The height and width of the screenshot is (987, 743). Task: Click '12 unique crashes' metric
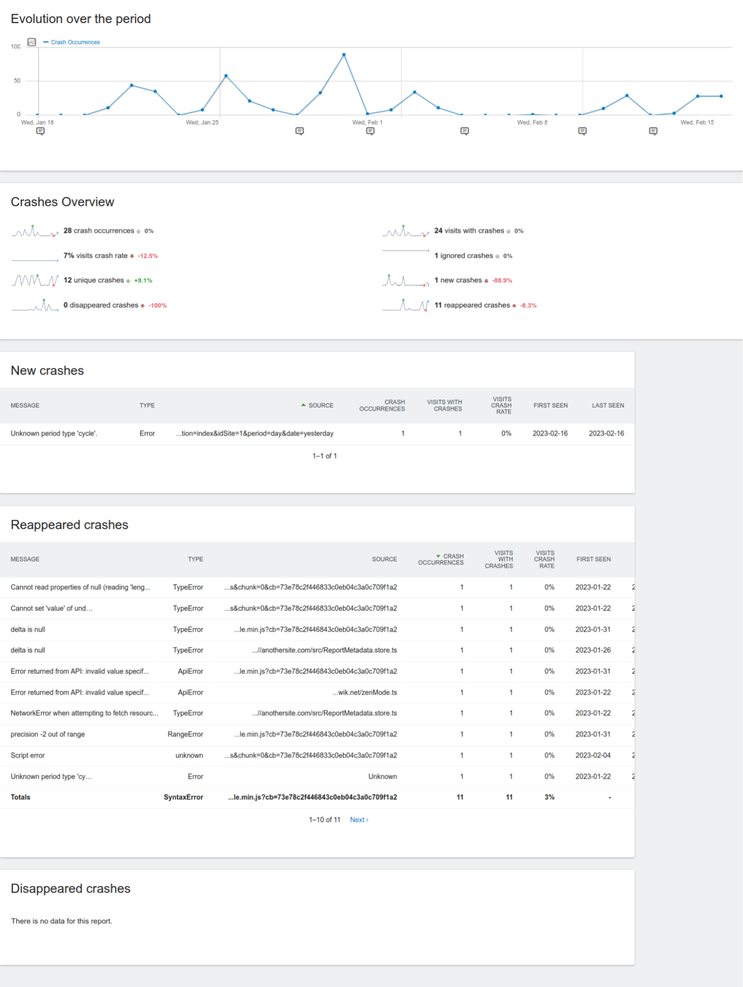coord(94,280)
